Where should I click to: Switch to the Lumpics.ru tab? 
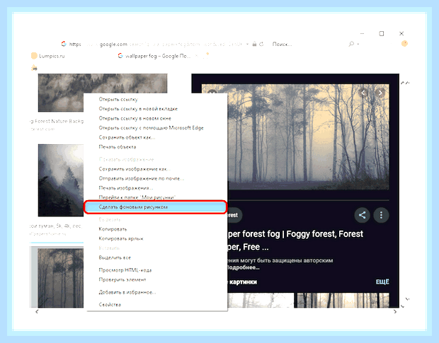pyautogui.click(x=48, y=56)
